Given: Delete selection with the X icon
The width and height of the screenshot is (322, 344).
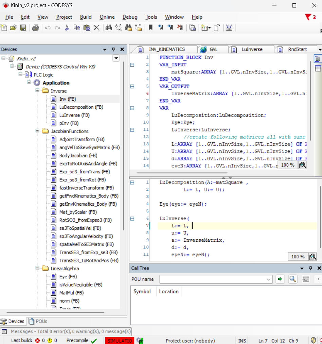Looking at the screenshot, I should click(96, 28).
